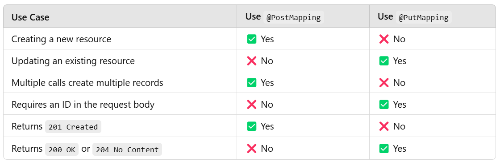This screenshot has width=500, height=162.
Task: Click green check in Returns 201 Created row
Action: click(x=252, y=126)
